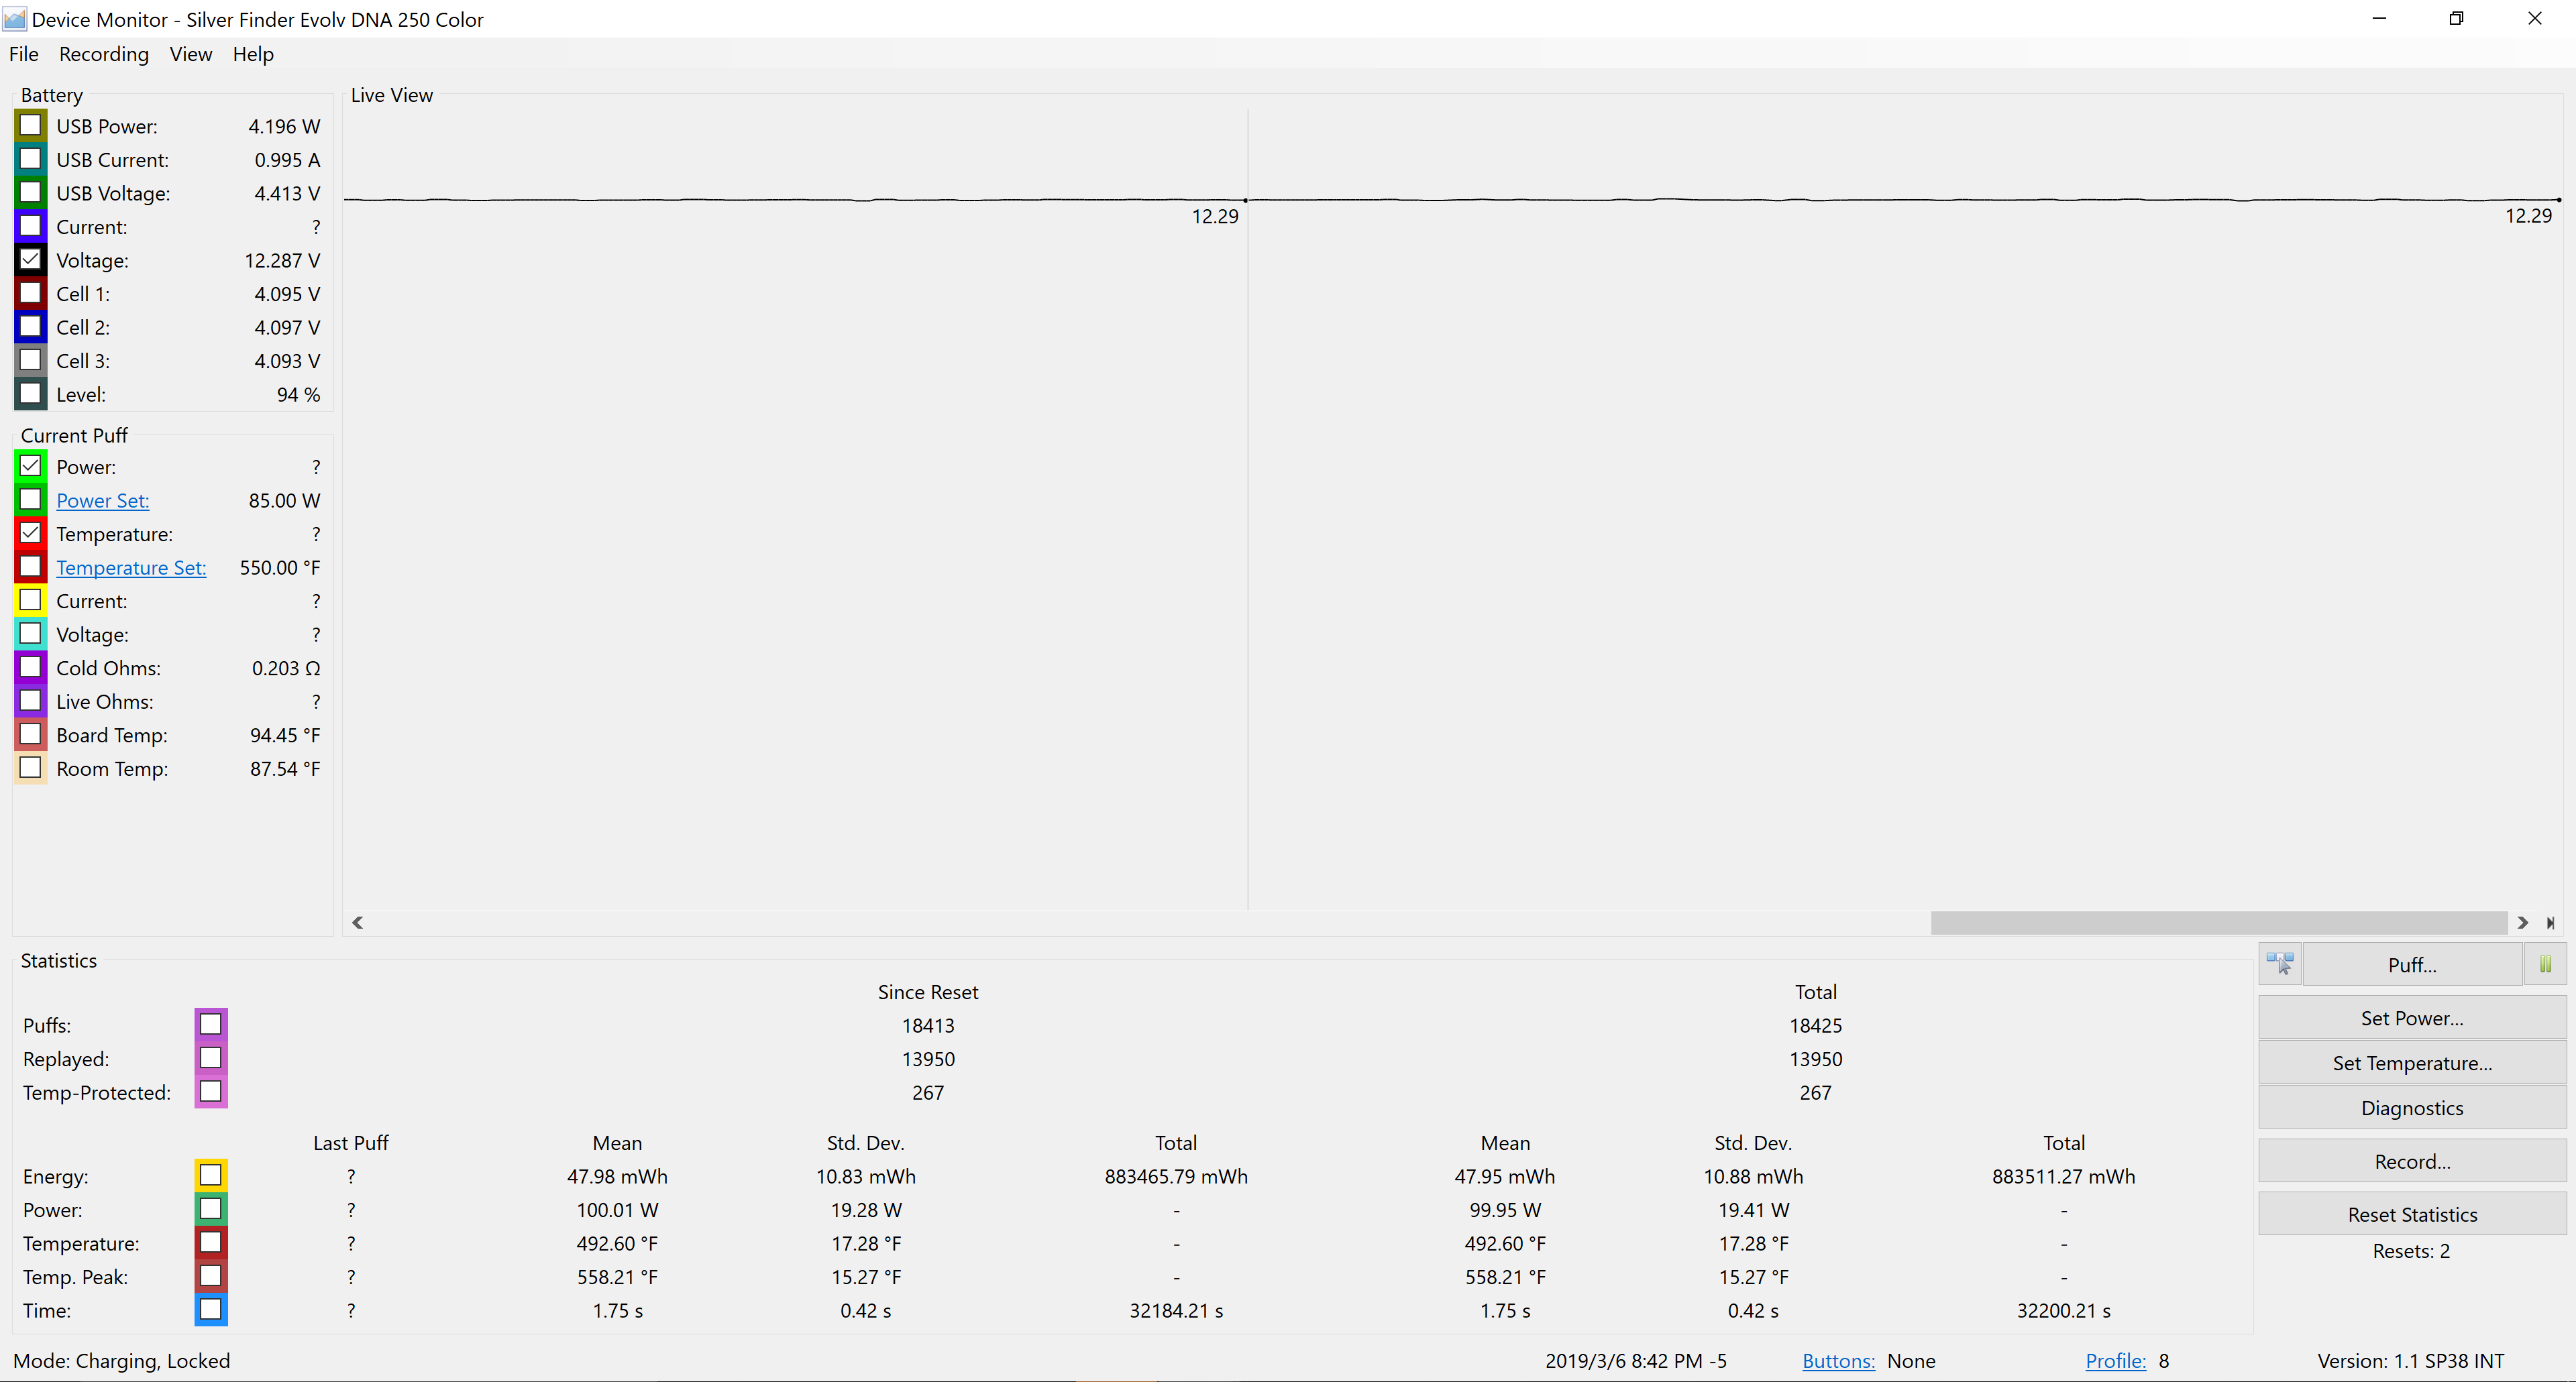The height and width of the screenshot is (1382, 2576).
Task: Click the green pause icon beside Puff
Action: coord(2545,964)
